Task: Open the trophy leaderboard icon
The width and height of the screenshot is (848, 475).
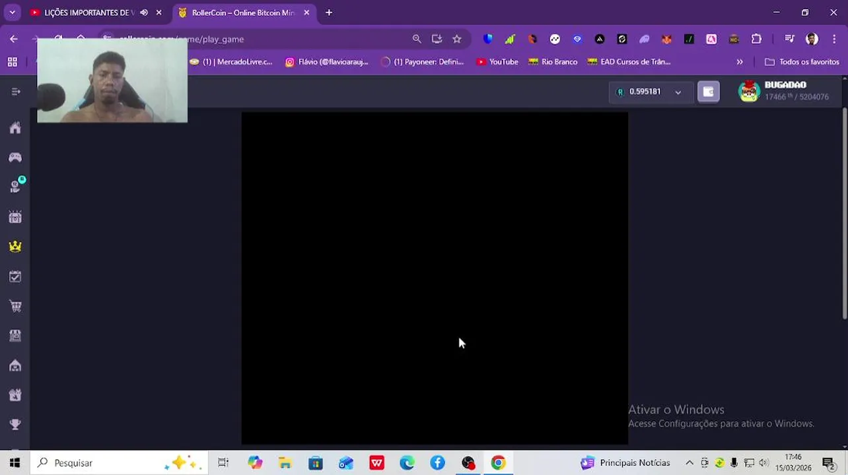Action: [15, 424]
